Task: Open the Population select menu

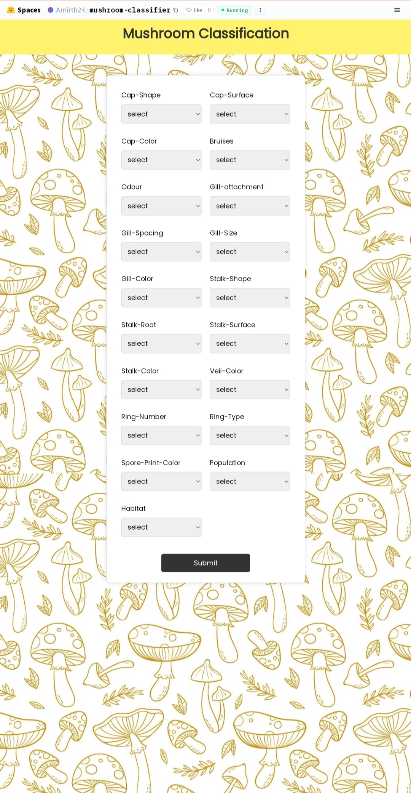Action: pos(249,481)
